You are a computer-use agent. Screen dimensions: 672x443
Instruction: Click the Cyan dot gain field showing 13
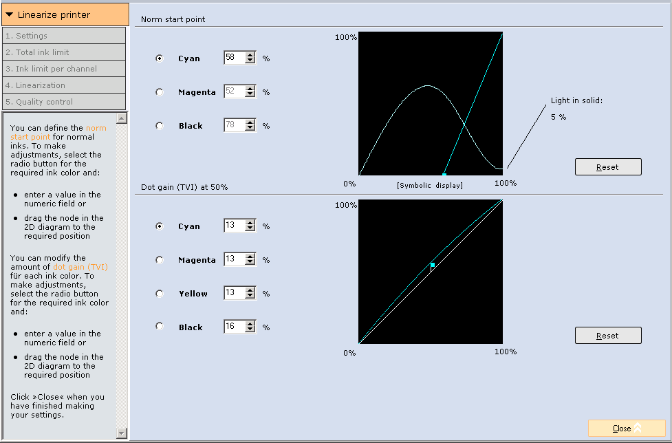(x=234, y=226)
